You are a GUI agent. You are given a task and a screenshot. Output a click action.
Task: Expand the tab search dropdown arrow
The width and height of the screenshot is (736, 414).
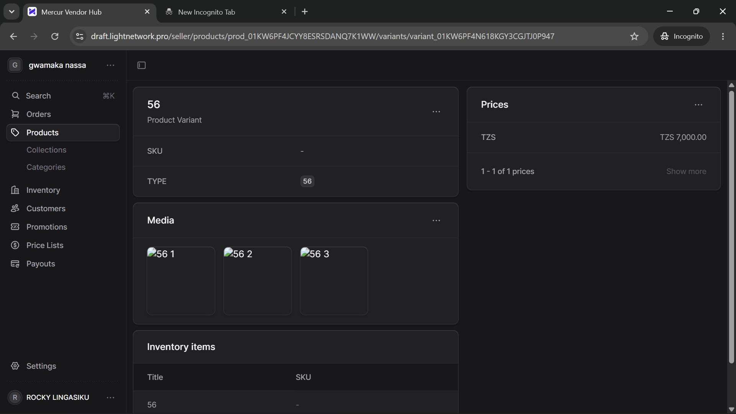pos(11,12)
